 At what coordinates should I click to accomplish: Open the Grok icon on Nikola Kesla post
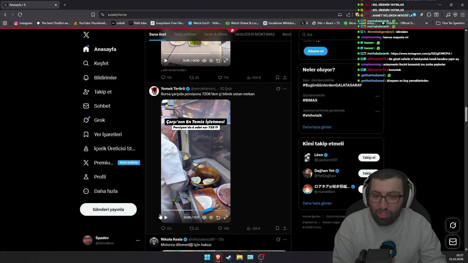point(278,240)
